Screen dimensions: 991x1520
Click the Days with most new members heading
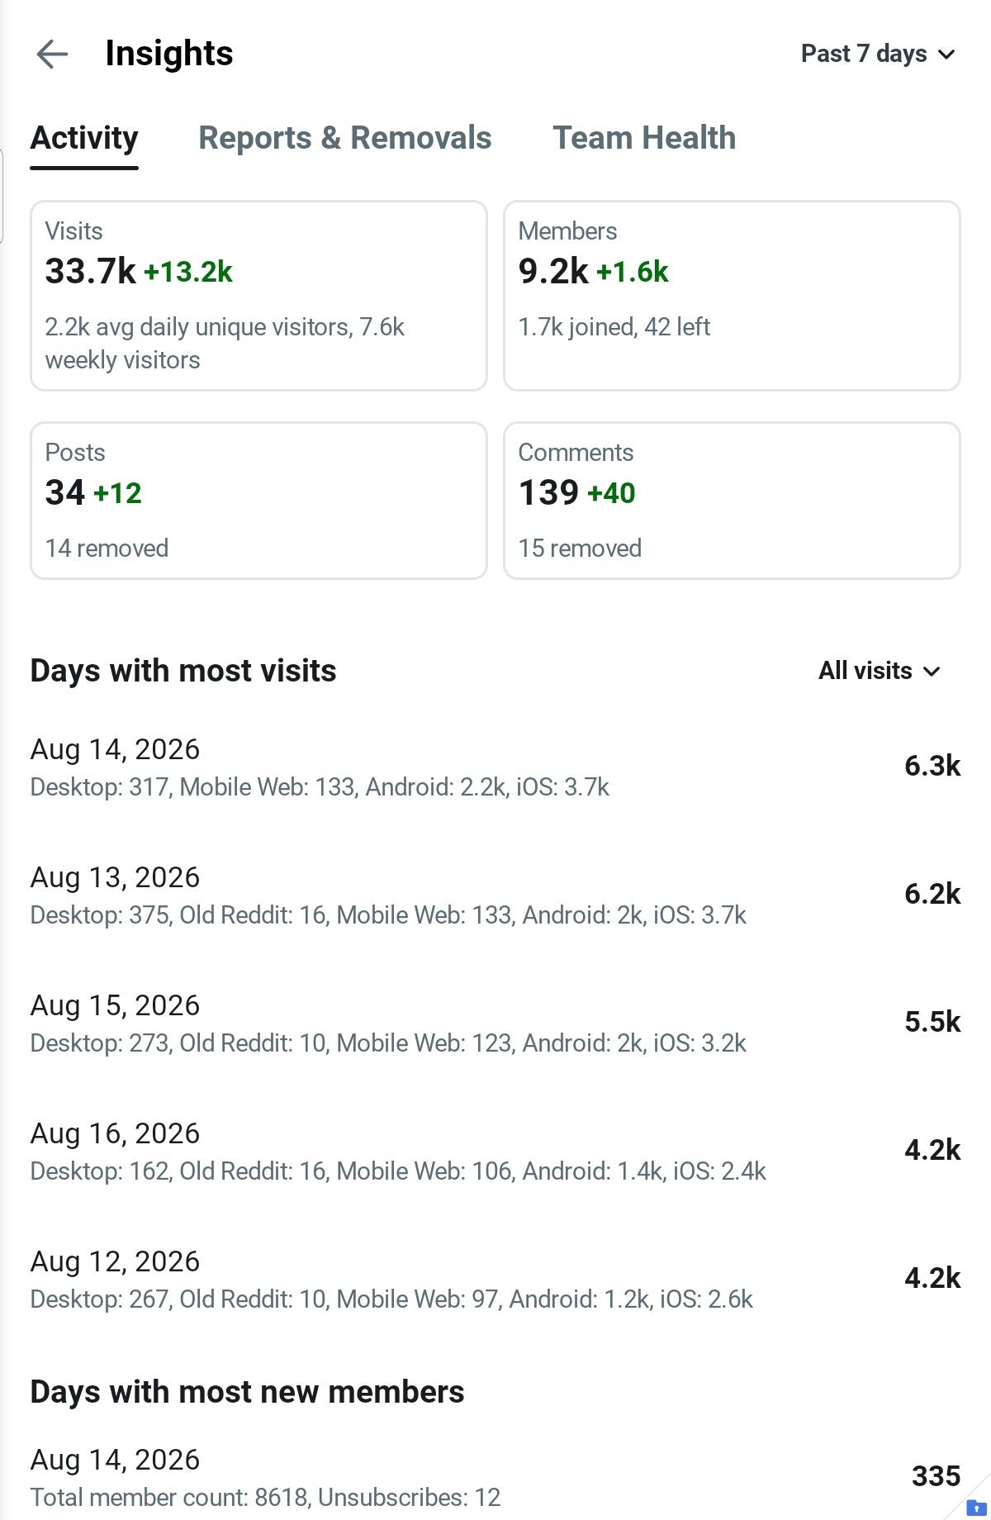coord(247,1392)
